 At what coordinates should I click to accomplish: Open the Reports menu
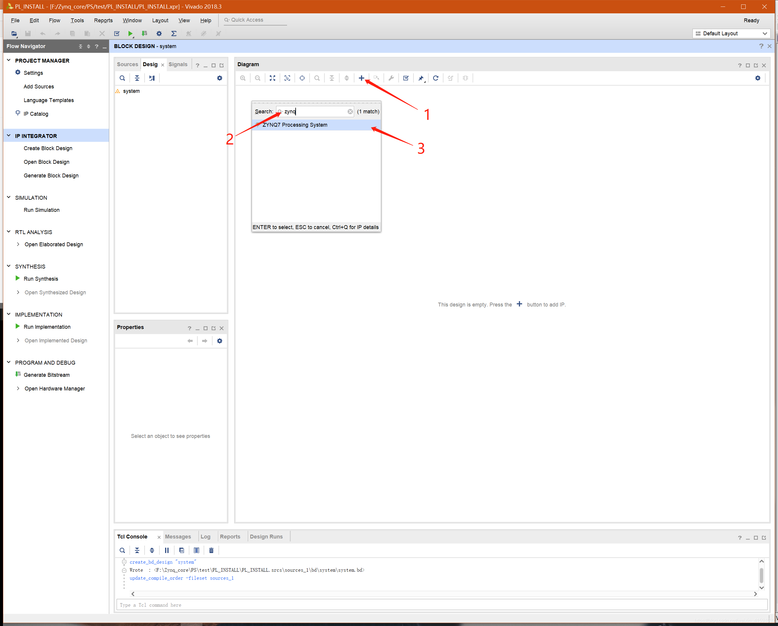pos(103,20)
